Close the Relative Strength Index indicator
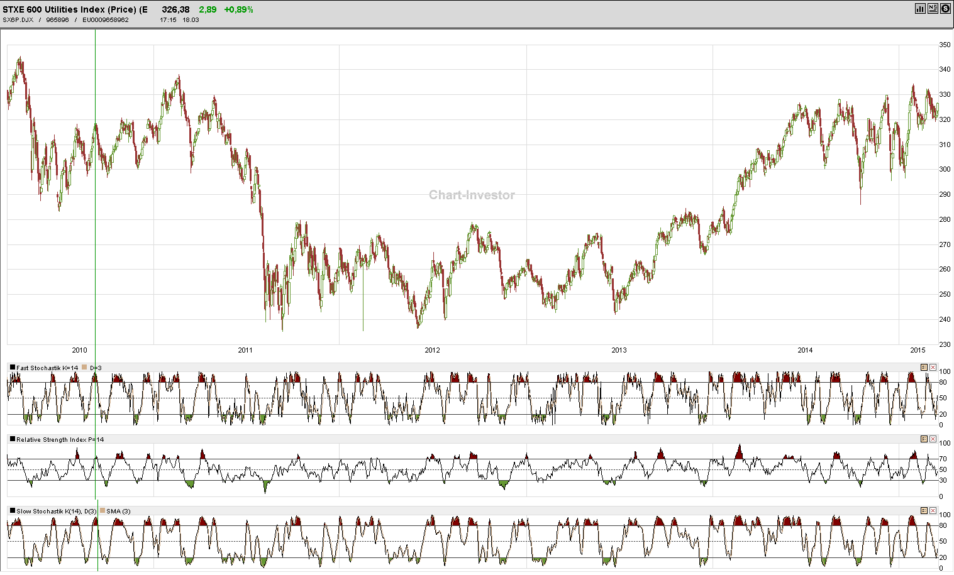 (x=933, y=439)
